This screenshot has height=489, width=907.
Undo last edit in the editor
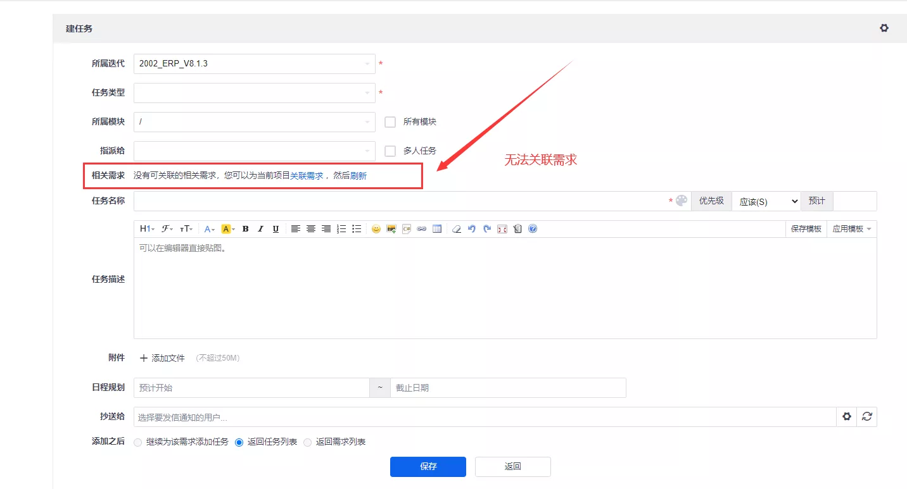coord(472,229)
